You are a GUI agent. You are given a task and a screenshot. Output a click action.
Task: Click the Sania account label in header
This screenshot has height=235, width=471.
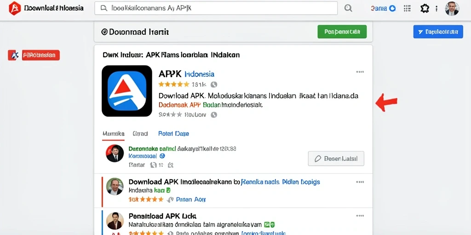point(379,8)
